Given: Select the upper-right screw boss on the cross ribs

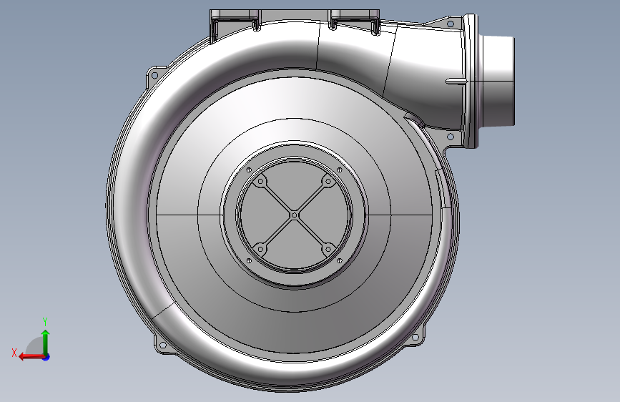Looking at the screenshot, I should [x=328, y=182].
